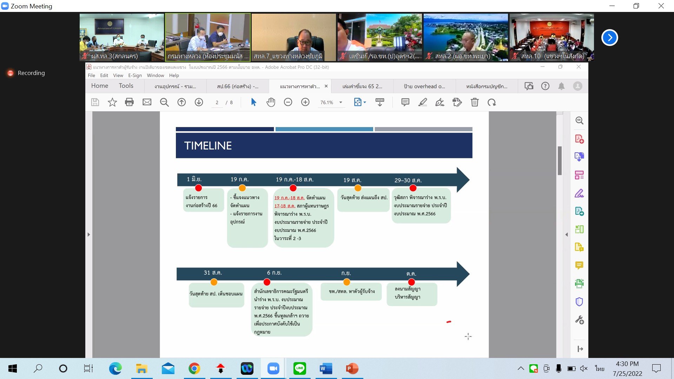
Task: Toggle the notifications bell icon
Action: [x=561, y=86]
